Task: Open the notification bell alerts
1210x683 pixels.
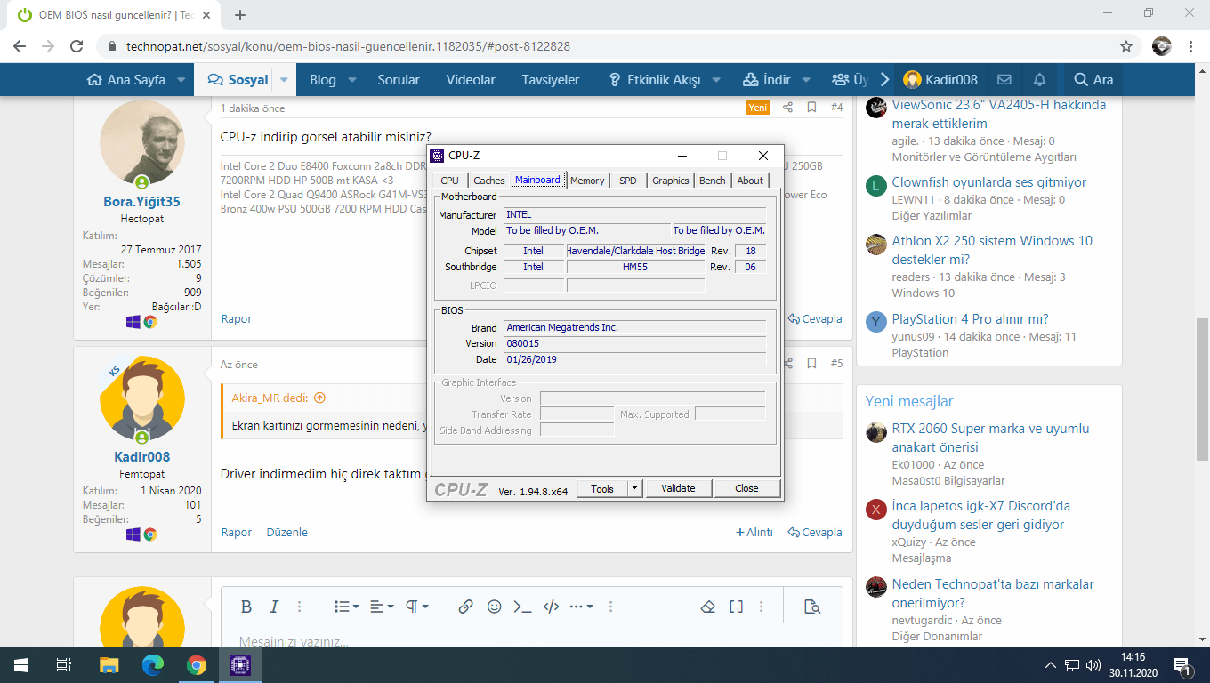Action: (1039, 79)
